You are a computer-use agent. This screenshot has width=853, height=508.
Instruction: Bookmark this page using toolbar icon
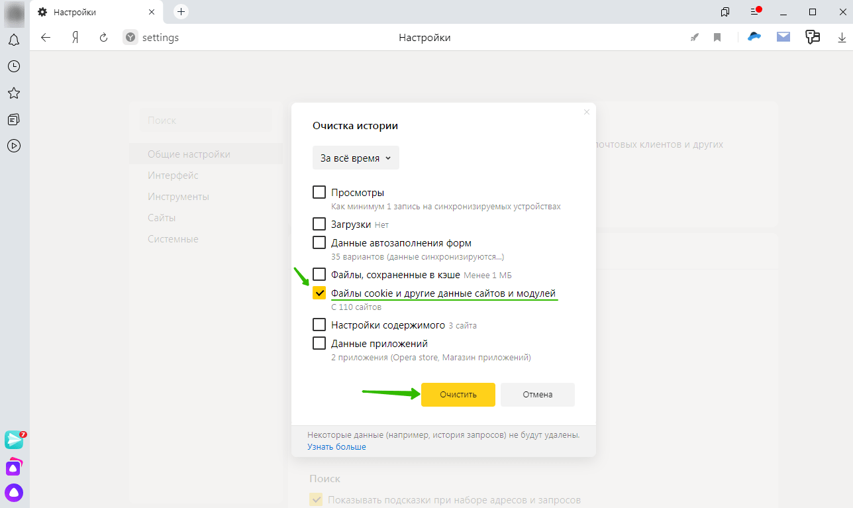717,38
